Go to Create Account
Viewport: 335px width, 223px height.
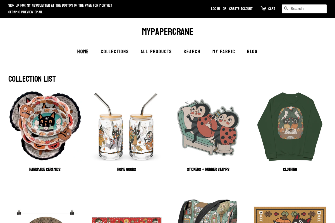[241, 9]
